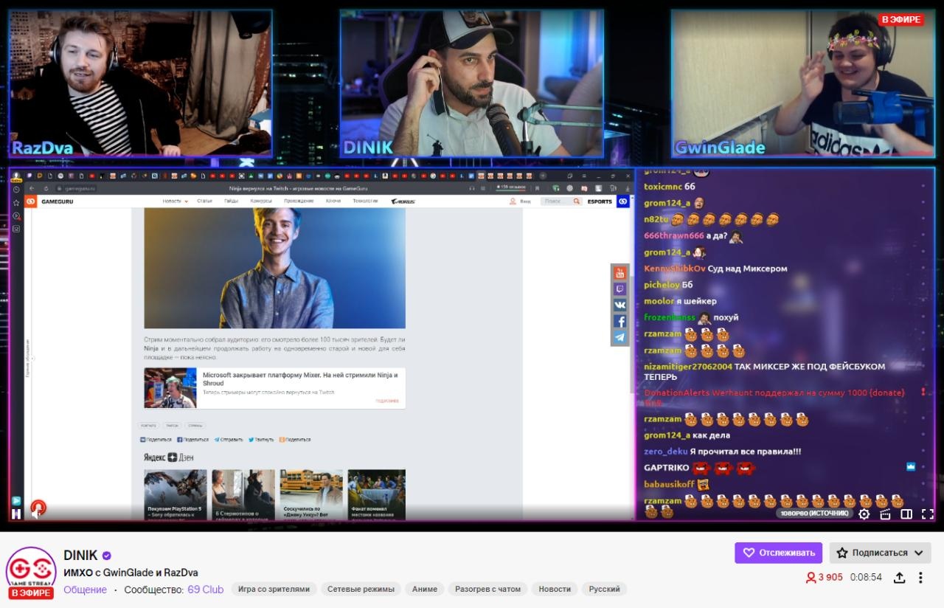Screen dimensions: 944x608
Task: Click the Ninja article header image
Action: pos(274,268)
